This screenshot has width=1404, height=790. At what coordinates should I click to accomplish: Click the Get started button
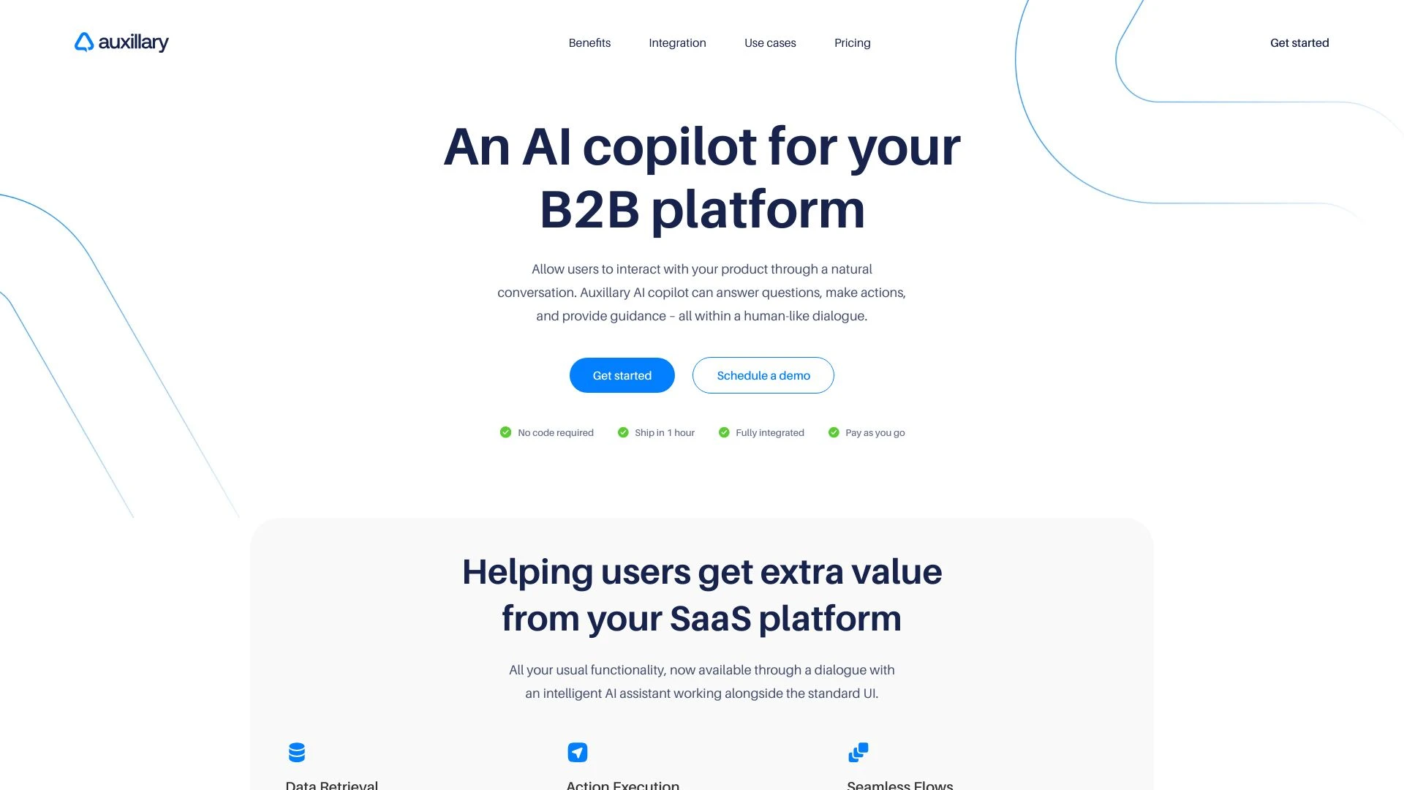click(x=622, y=375)
